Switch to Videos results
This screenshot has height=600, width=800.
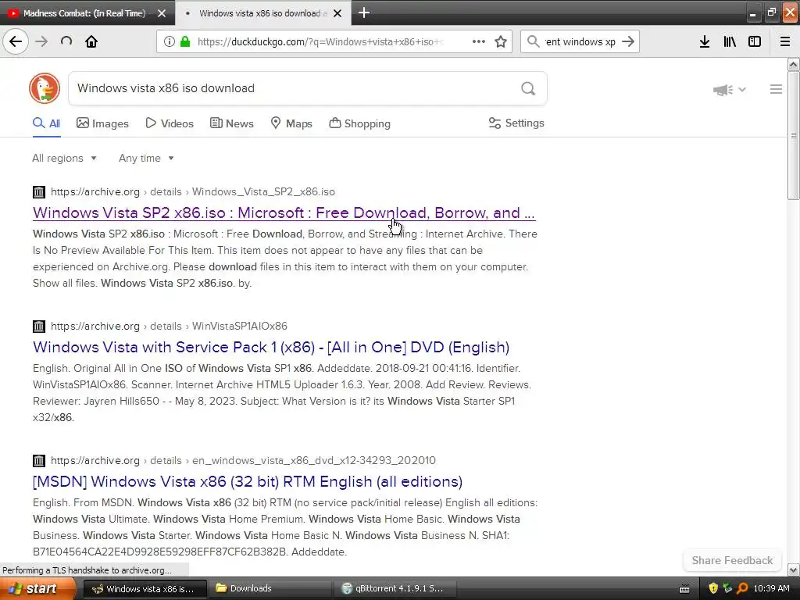click(x=170, y=123)
